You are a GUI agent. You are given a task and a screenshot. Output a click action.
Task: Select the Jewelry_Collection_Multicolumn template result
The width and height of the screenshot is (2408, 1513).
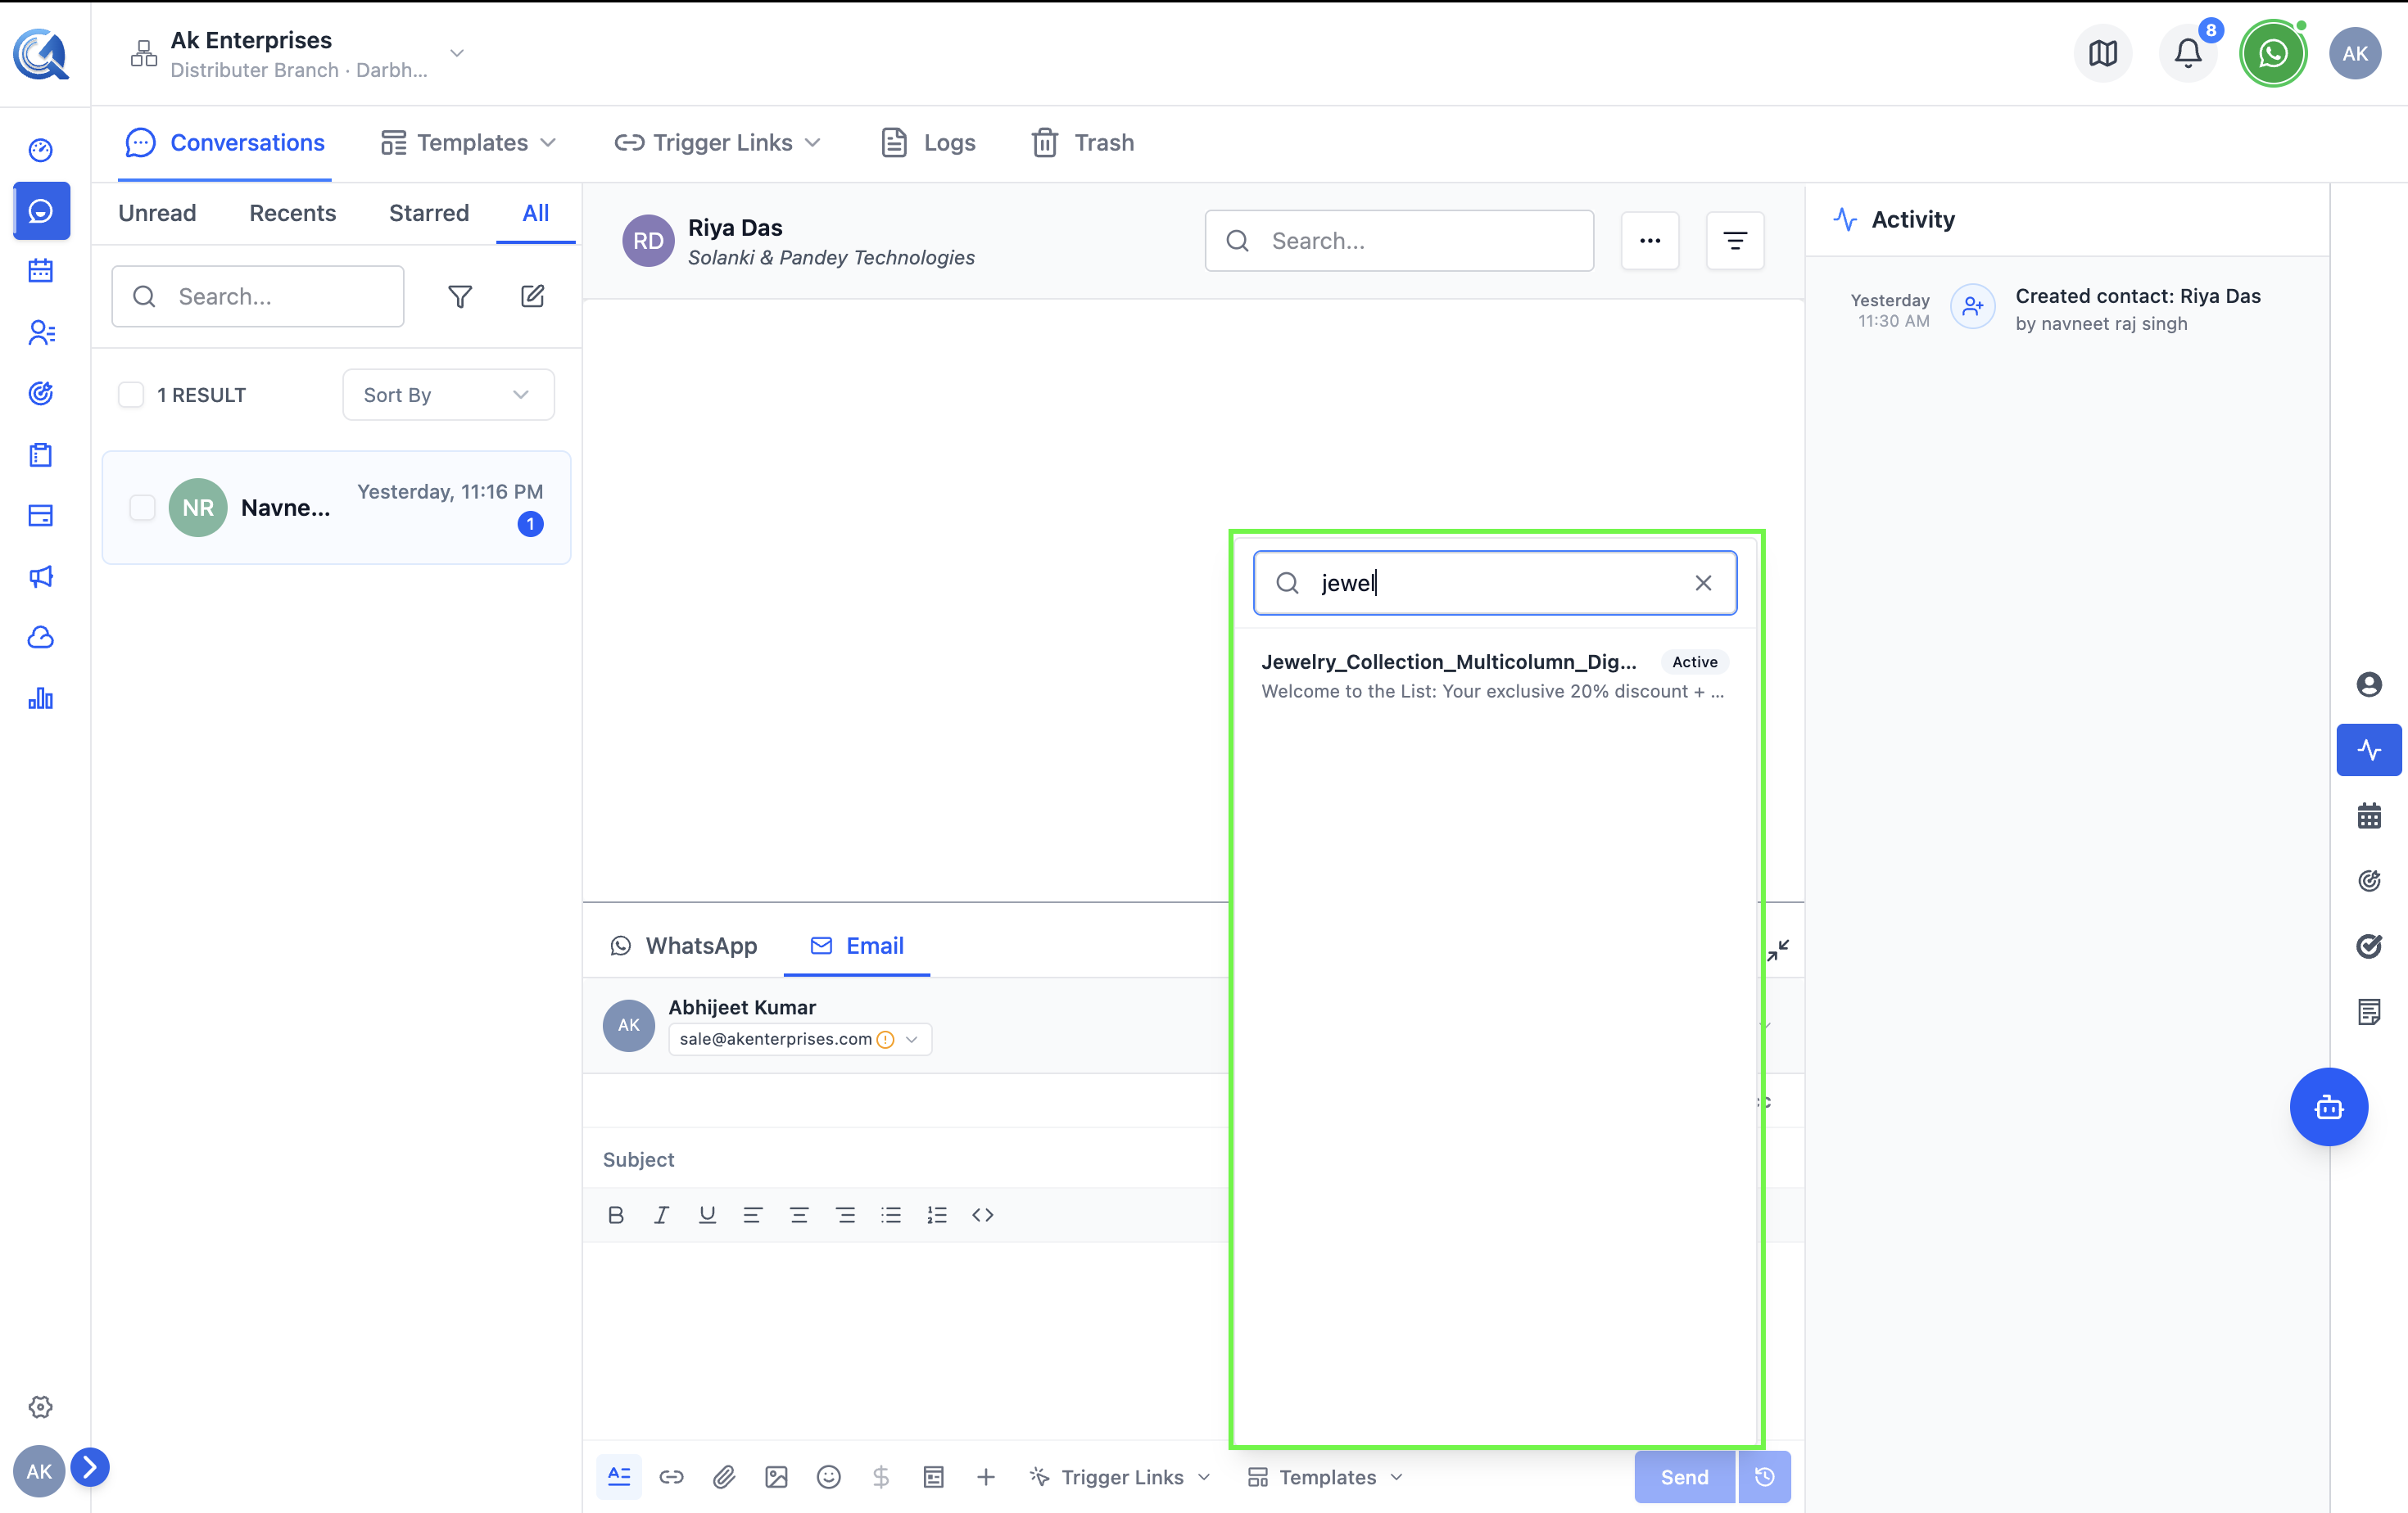pyautogui.click(x=1494, y=675)
